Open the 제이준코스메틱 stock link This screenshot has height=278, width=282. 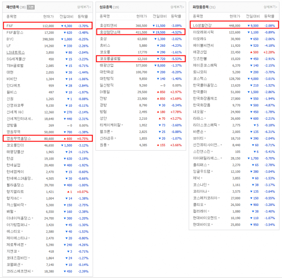click(x=205, y=65)
